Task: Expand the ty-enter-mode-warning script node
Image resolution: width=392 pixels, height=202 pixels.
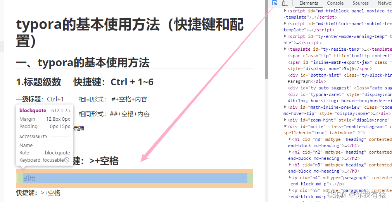Action: [x=285, y=36]
